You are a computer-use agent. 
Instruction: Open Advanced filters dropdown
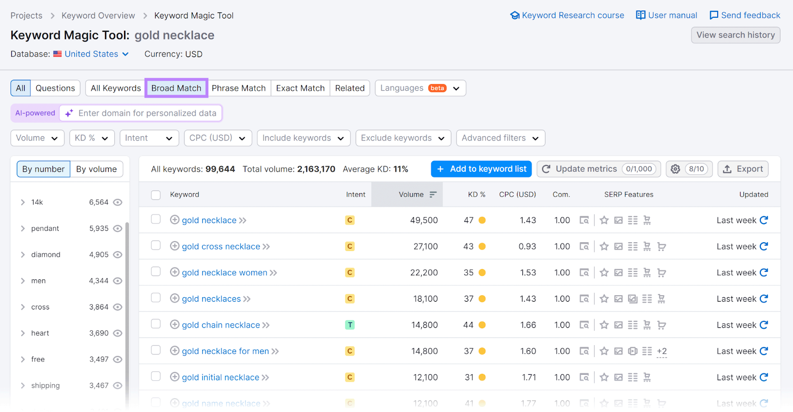tap(501, 138)
